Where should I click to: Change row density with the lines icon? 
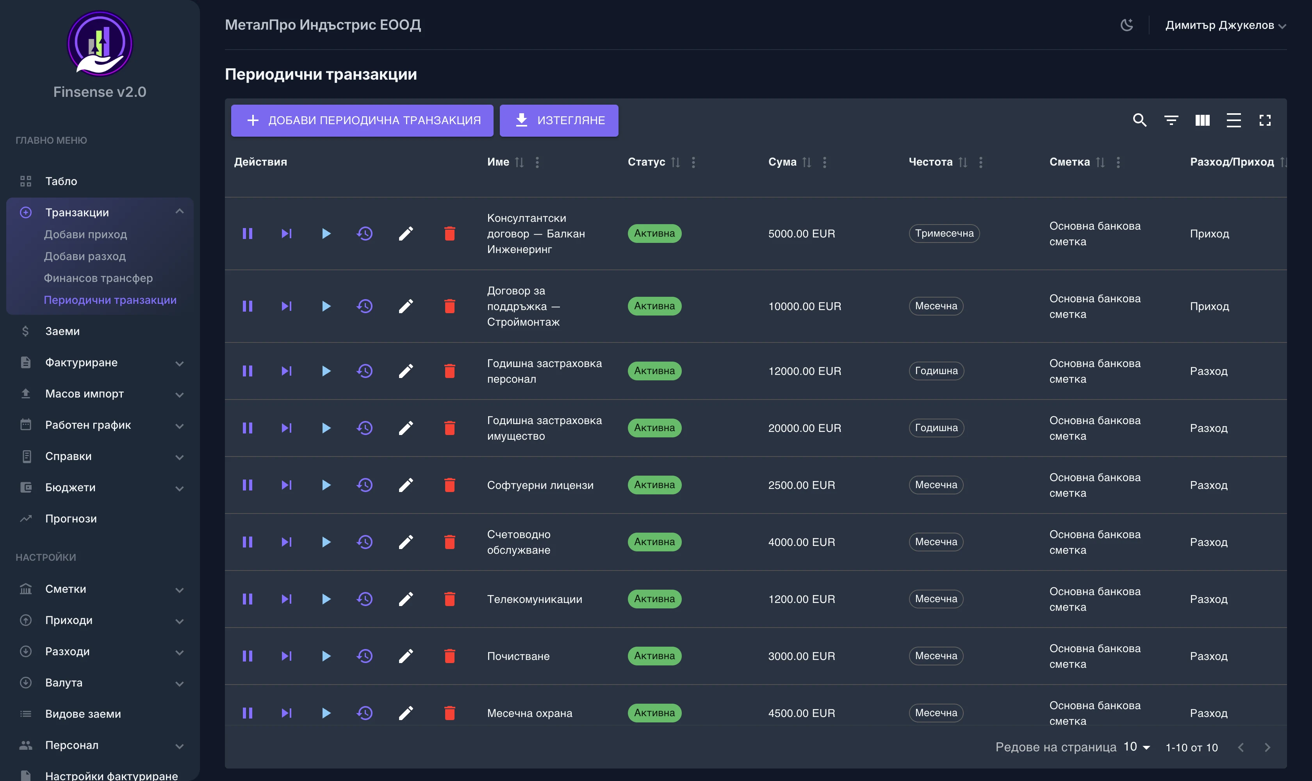(1234, 121)
